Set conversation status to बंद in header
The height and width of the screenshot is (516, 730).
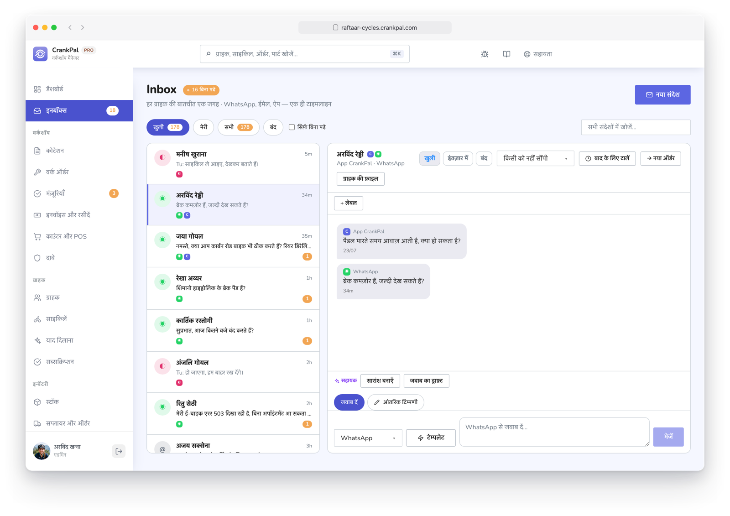(484, 158)
